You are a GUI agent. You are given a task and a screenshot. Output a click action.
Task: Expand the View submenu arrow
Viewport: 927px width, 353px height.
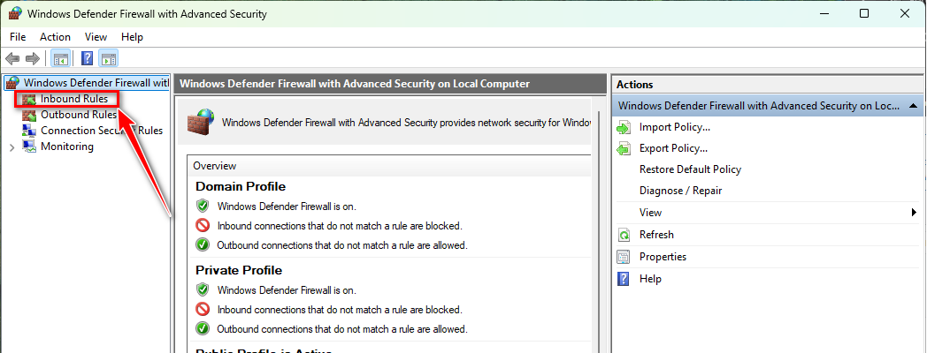point(914,213)
